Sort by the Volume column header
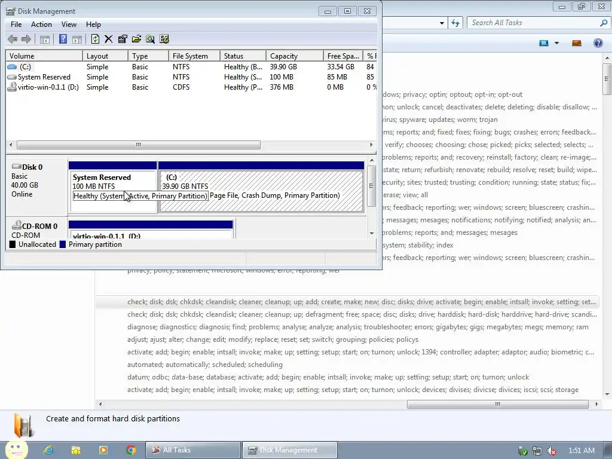 pos(44,56)
